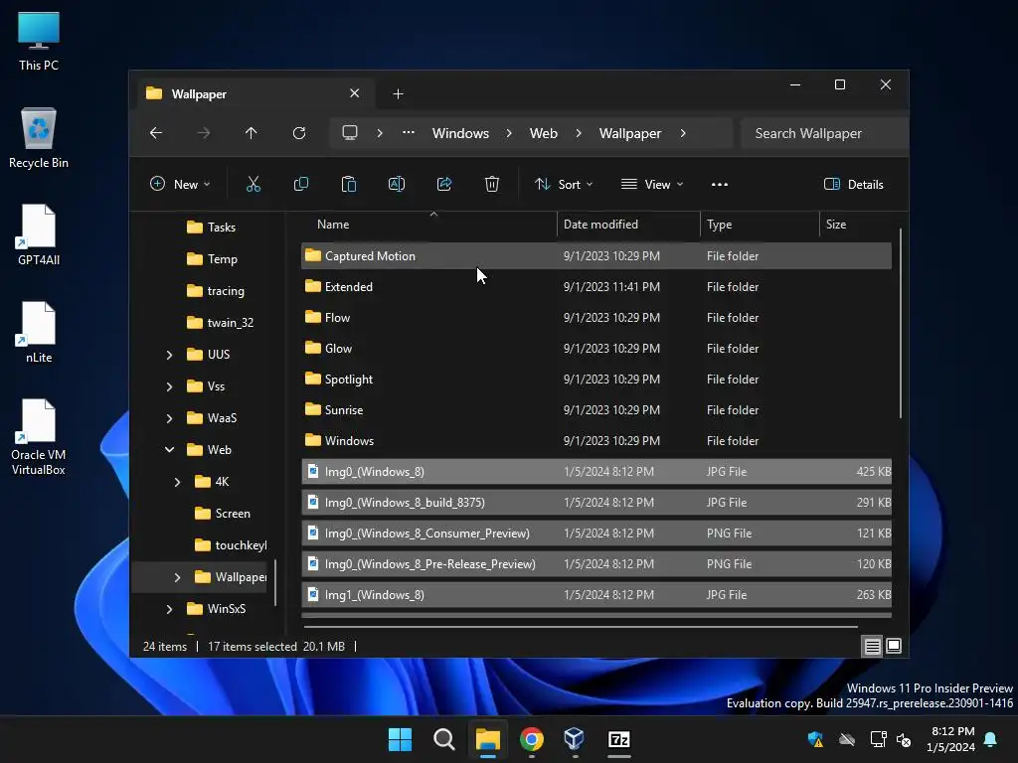Collapse the Web folder in tree

(x=169, y=450)
